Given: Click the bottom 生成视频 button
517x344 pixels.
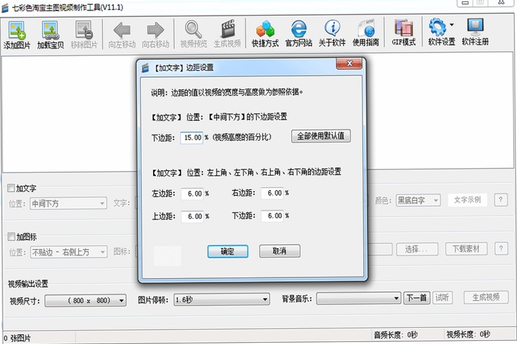Looking at the screenshot, I should pyautogui.click(x=486, y=297).
